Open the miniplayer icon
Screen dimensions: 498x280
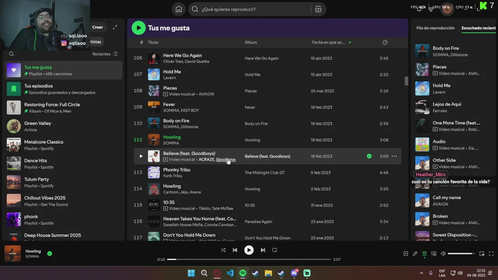(x=482, y=254)
